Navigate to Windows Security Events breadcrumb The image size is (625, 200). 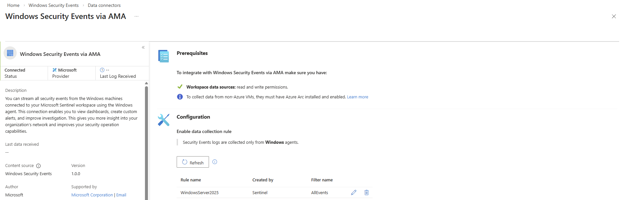54,5
